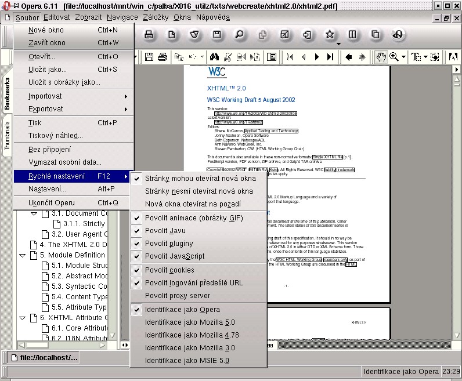Toggle Acrobat navigation pane icon
The image size is (462, 381).
point(272,56)
